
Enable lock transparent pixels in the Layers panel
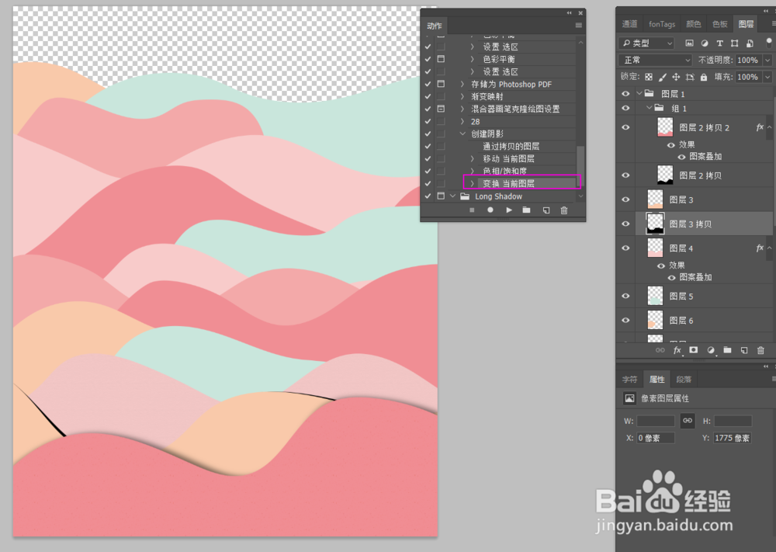click(x=649, y=77)
